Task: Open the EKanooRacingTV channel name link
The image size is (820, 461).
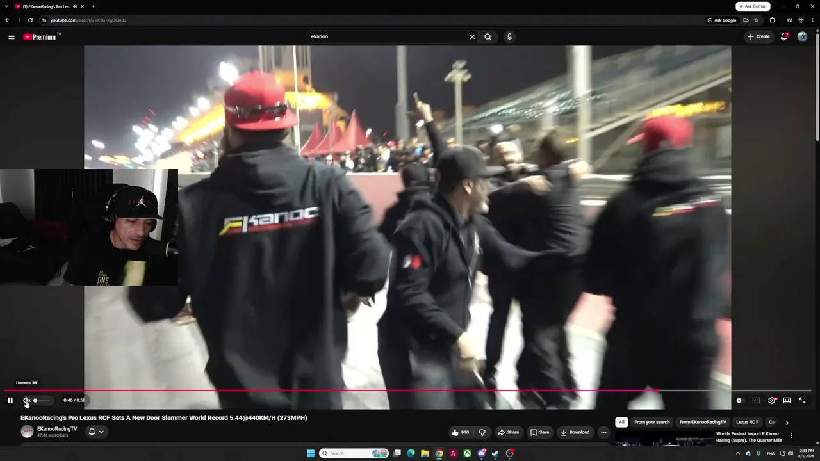Action: point(57,429)
